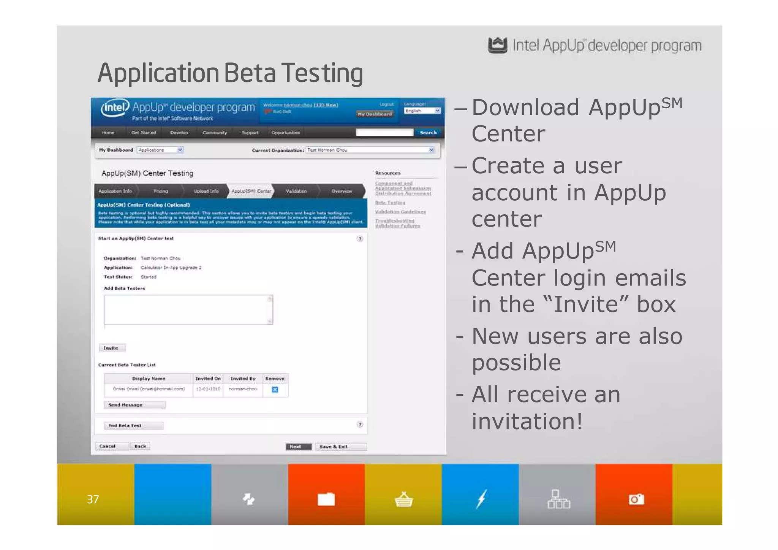Click the Invited On column header
This screenshot has height=550, width=778.
coord(208,379)
